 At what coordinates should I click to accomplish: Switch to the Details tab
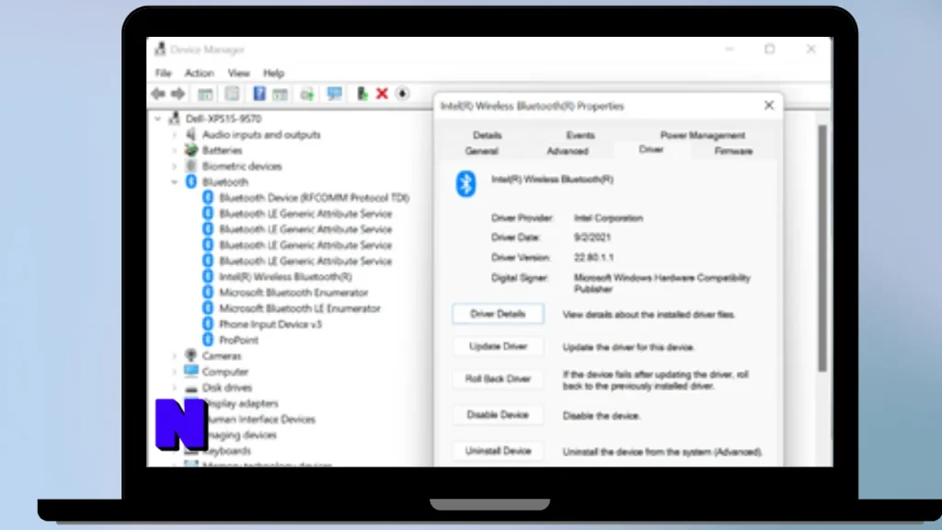coord(488,135)
